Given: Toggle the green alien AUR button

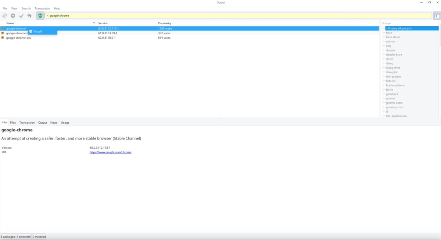Looking at the screenshot, I should (x=40, y=15).
